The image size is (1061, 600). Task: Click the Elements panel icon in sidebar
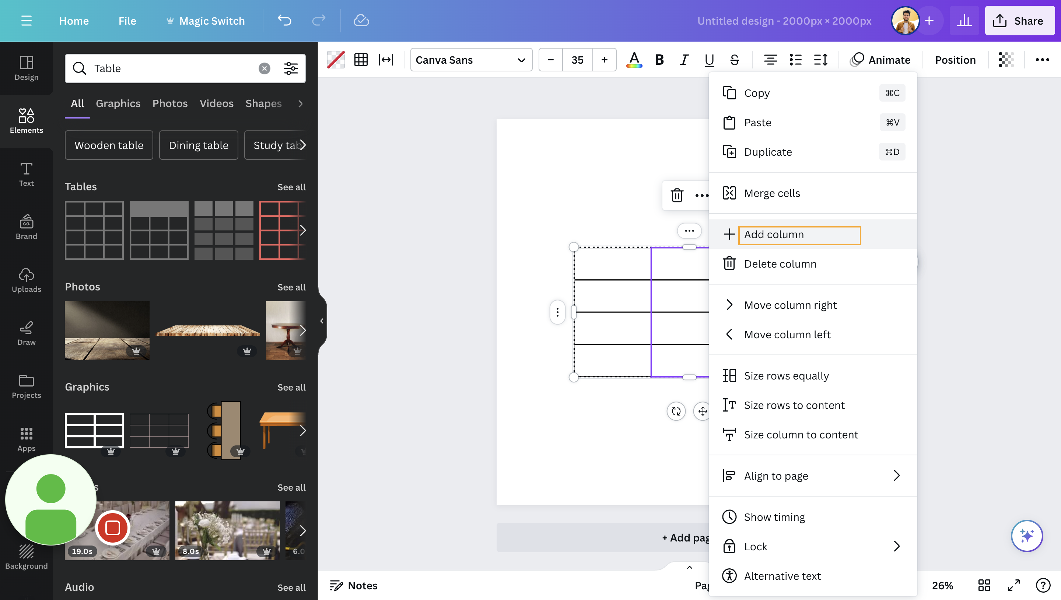[26, 119]
